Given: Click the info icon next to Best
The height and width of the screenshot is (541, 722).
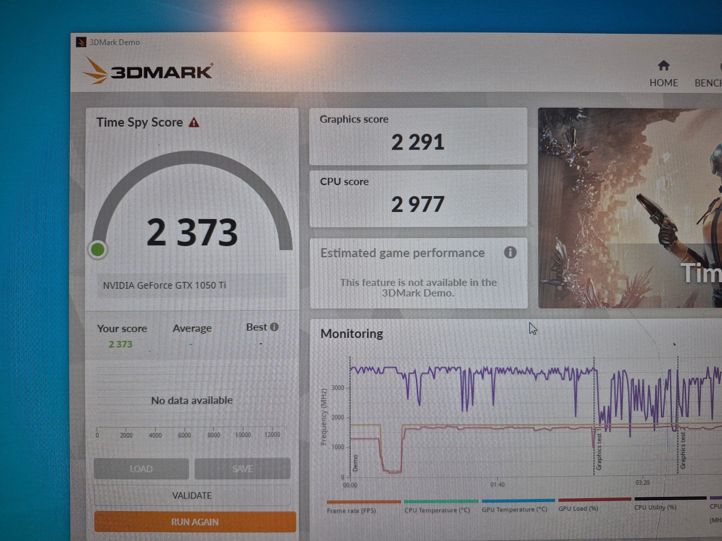Looking at the screenshot, I should point(274,327).
